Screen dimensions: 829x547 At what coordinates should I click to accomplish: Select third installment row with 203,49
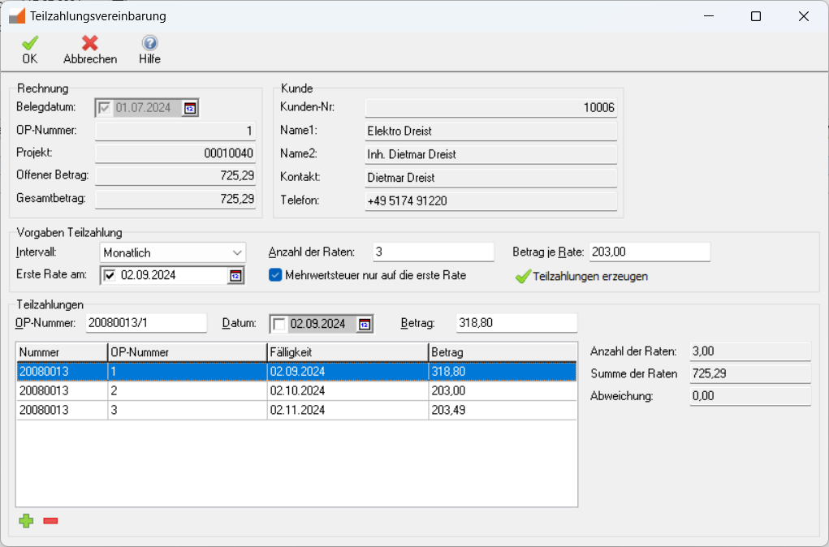(x=296, y=410)
